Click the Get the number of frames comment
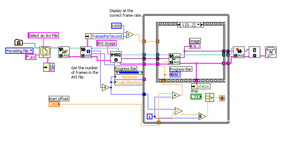Screen dimensions: 290x152 tap(85, 72)
